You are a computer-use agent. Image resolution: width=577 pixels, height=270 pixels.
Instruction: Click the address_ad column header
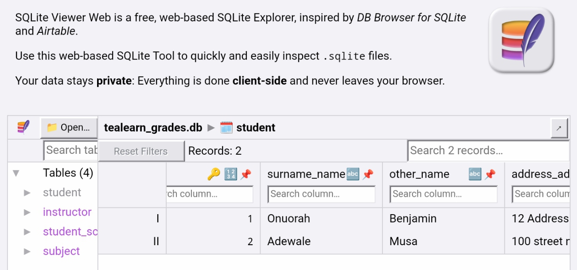(x=541, y=174)
